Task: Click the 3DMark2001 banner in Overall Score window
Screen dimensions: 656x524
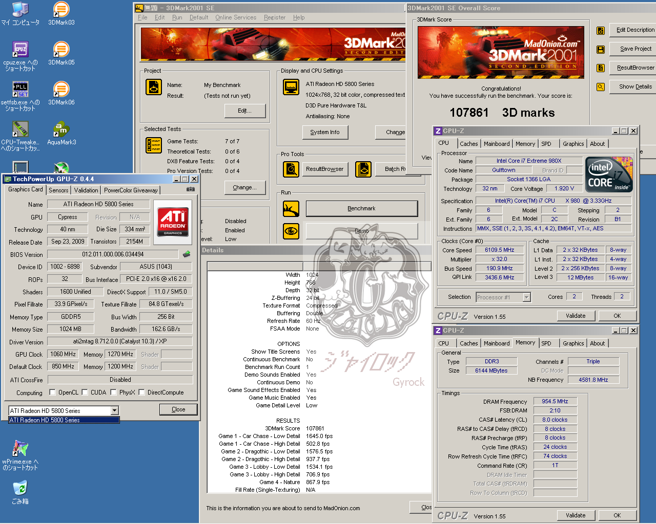Action: [501, 52]
